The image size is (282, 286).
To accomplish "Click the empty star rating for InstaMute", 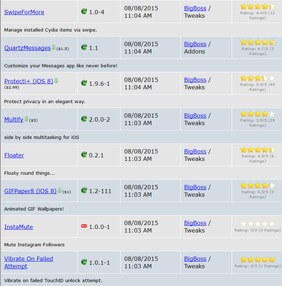I will [x=257, y=224].
